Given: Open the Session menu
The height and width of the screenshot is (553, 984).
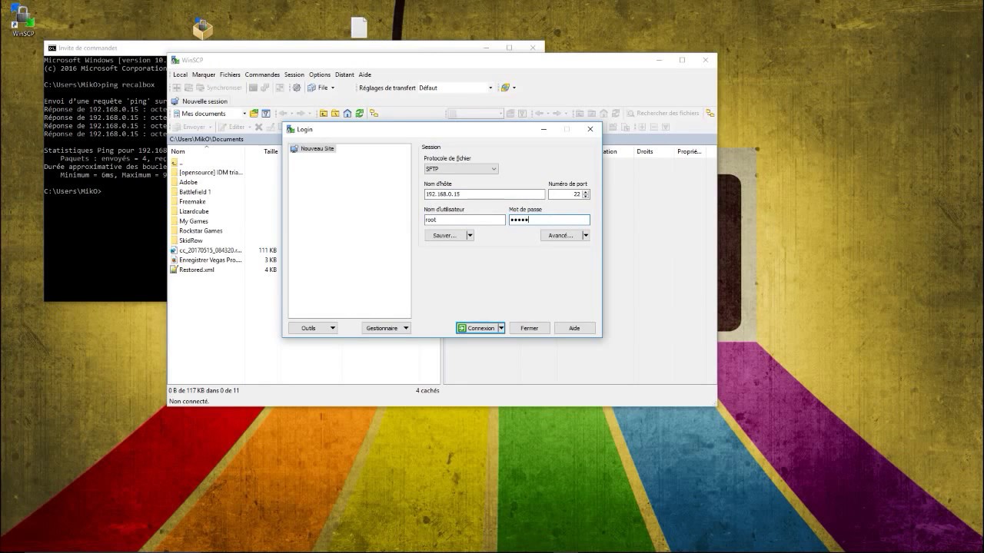Looking at the screenshot, I should (294, 75).
